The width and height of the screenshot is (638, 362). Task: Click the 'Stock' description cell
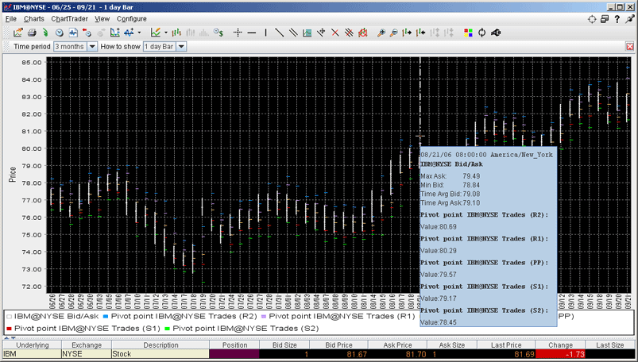pyautogui.click(x=160, y=354)
